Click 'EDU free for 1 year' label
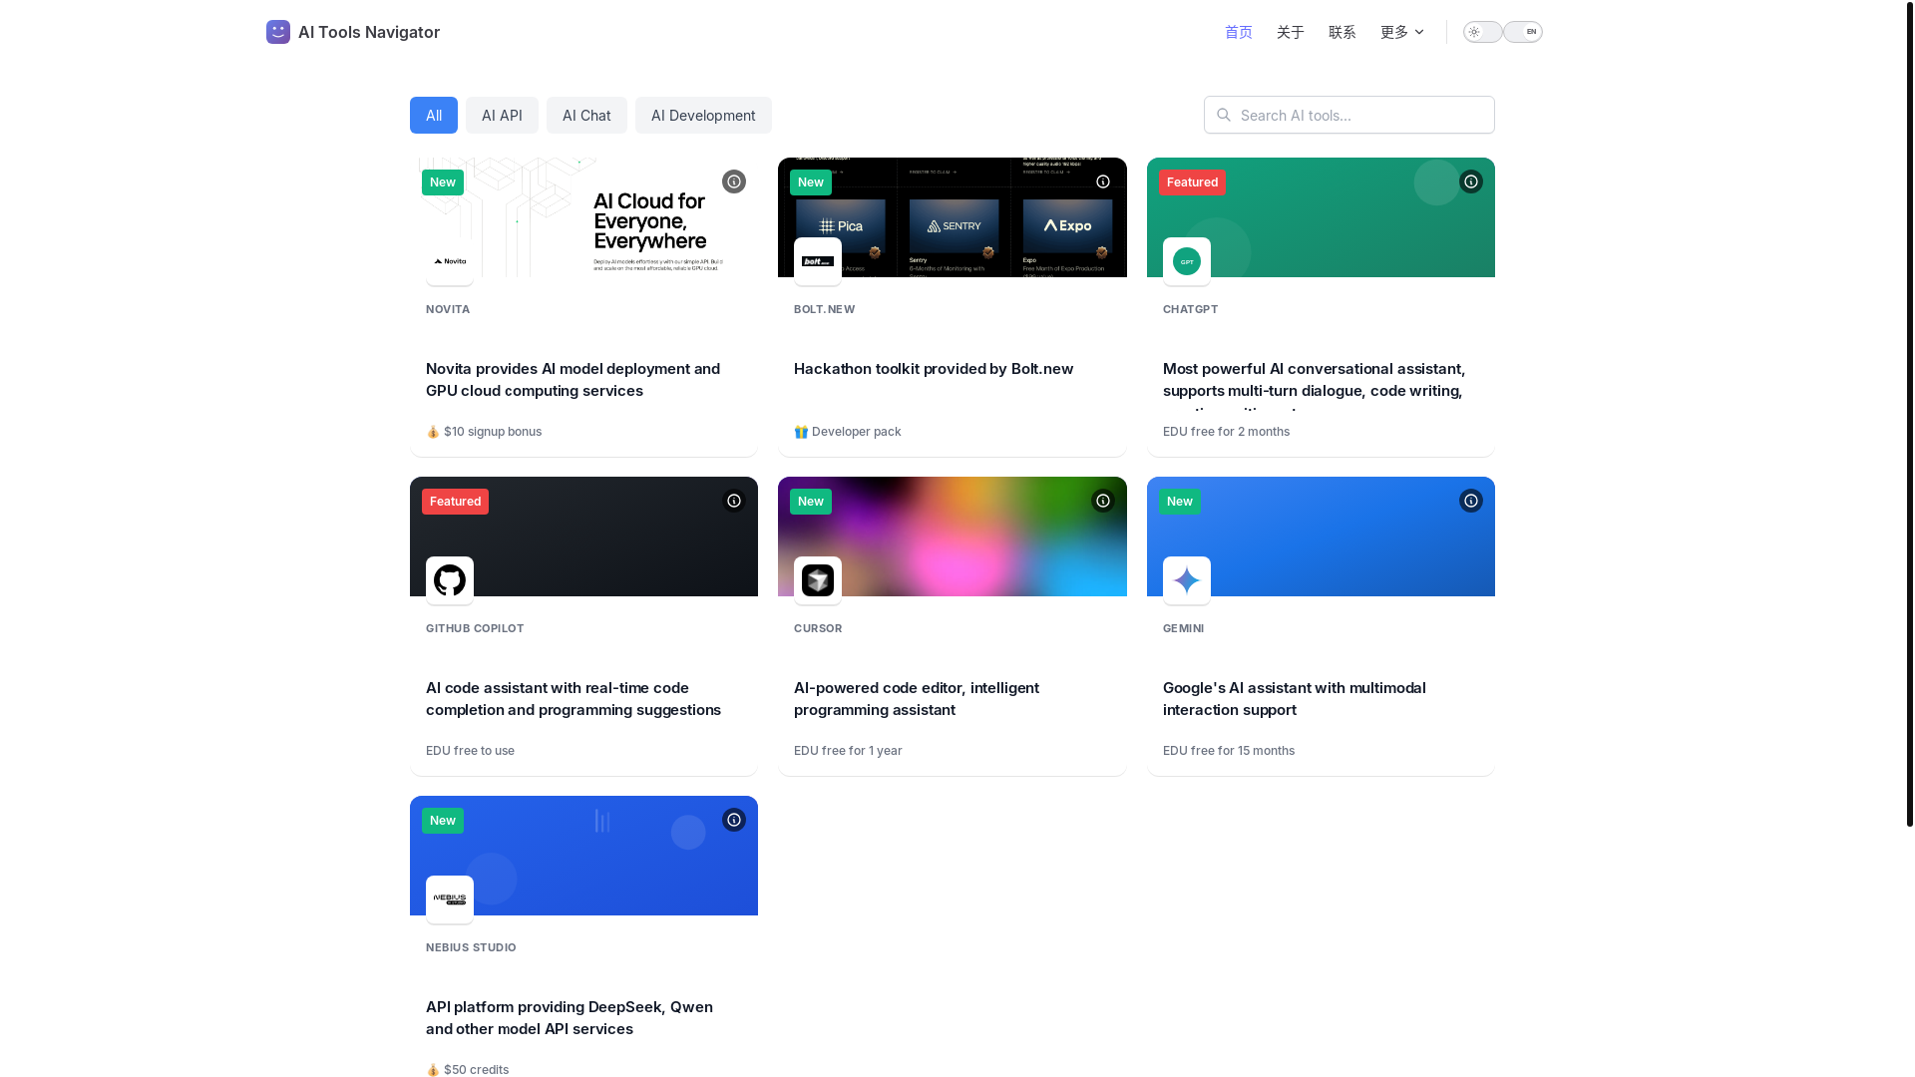 [848, 751]
